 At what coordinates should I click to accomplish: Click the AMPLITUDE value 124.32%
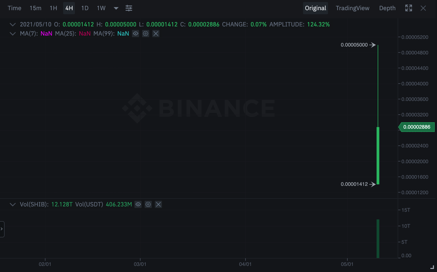318,24
